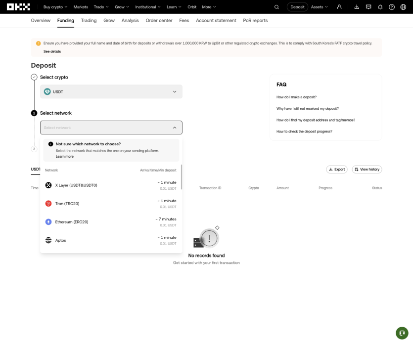Viewport: 413px width, 344px height.
Task: Expand the Buy crypto menu
Action: pos(55,7)
